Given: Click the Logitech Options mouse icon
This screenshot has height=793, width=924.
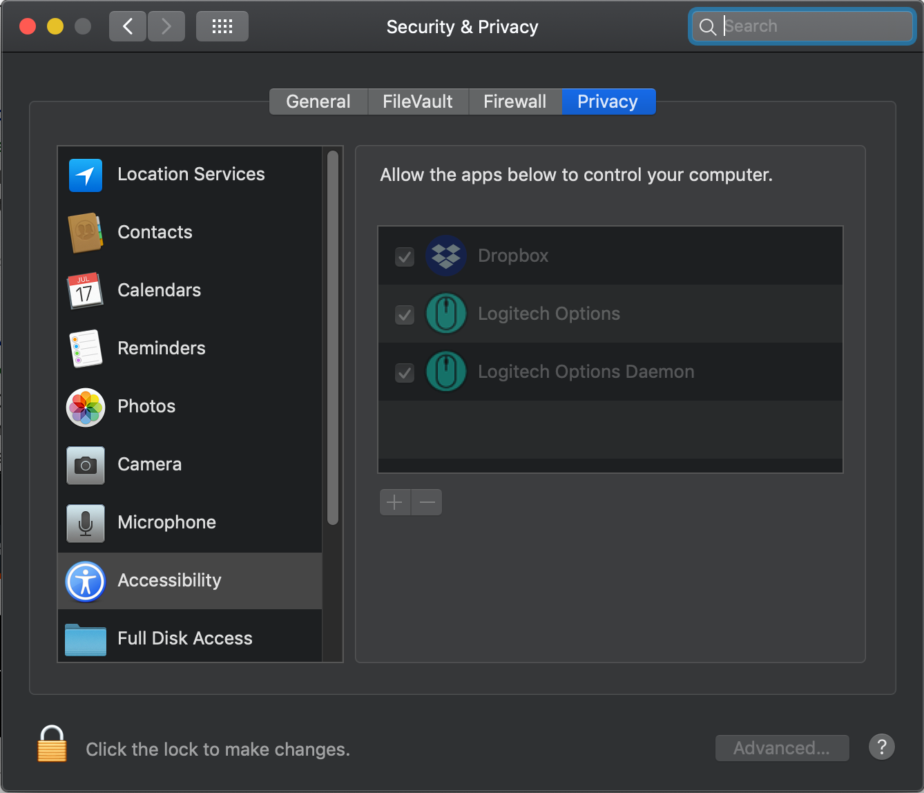Looking at the screenshot, I should (x=445, y=314).
